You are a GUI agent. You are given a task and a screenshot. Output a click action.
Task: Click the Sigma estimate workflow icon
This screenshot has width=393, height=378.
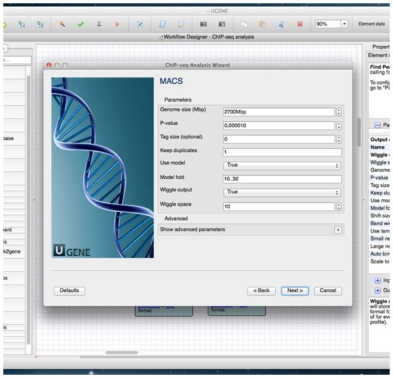point(99,24)
